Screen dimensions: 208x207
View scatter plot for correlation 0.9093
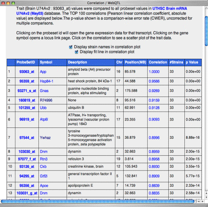click(154, 119)
